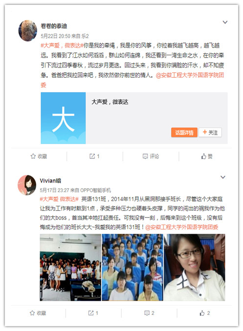Open comments on the first post
The image size is (243, 331).
tap(151, 156)
